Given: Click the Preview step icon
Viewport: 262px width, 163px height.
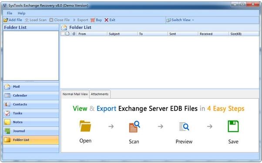Looking at the screenshot, I should [184, 127].
